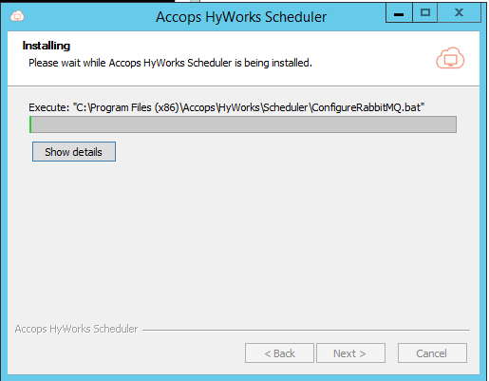Click the Accops cloud icon in title bar

[x=17, y=16]
